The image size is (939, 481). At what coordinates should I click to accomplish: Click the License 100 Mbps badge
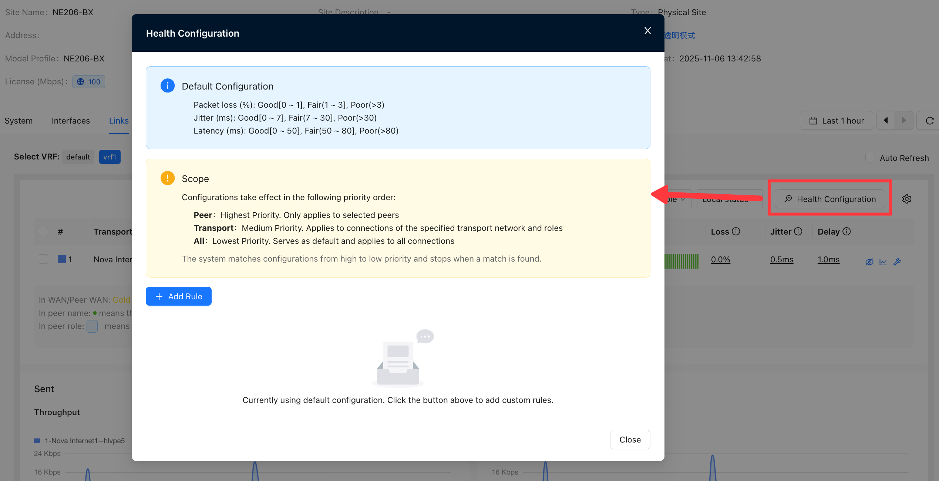click(x=89, y=82)
